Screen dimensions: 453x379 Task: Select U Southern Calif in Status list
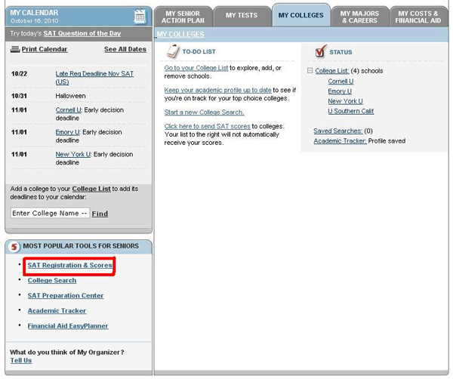click(x=351, y=111)
